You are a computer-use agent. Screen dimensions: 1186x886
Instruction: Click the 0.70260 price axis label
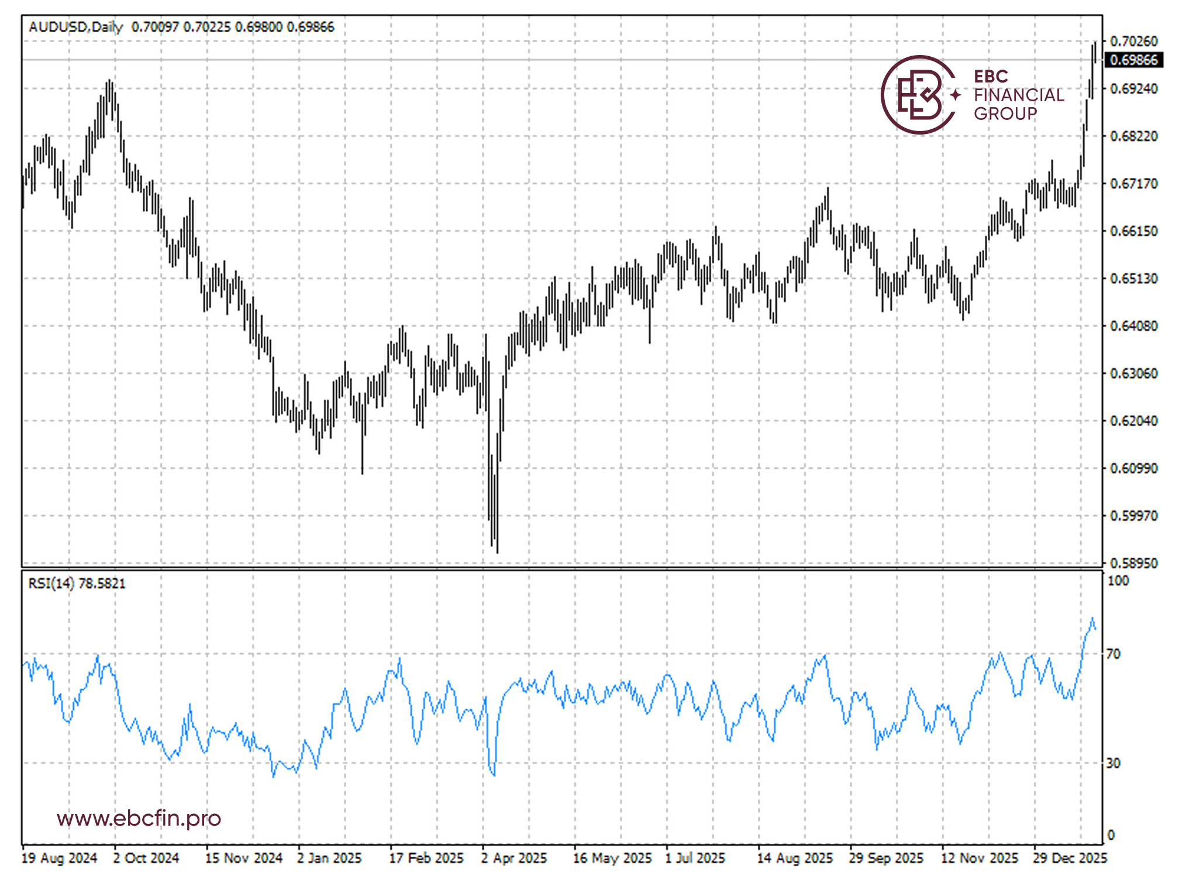[x=1133, y=41]
